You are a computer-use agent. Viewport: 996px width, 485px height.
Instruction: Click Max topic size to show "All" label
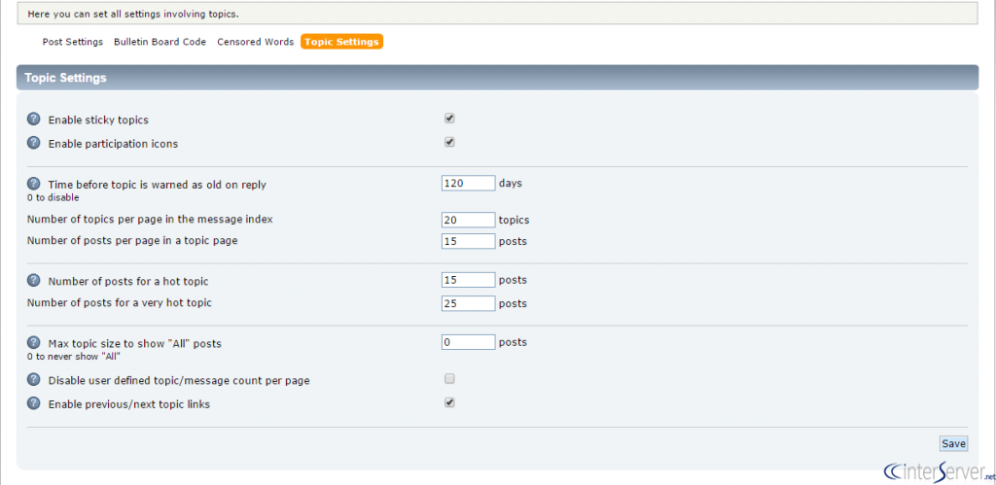pyautogui.click(x=134, y=344)
